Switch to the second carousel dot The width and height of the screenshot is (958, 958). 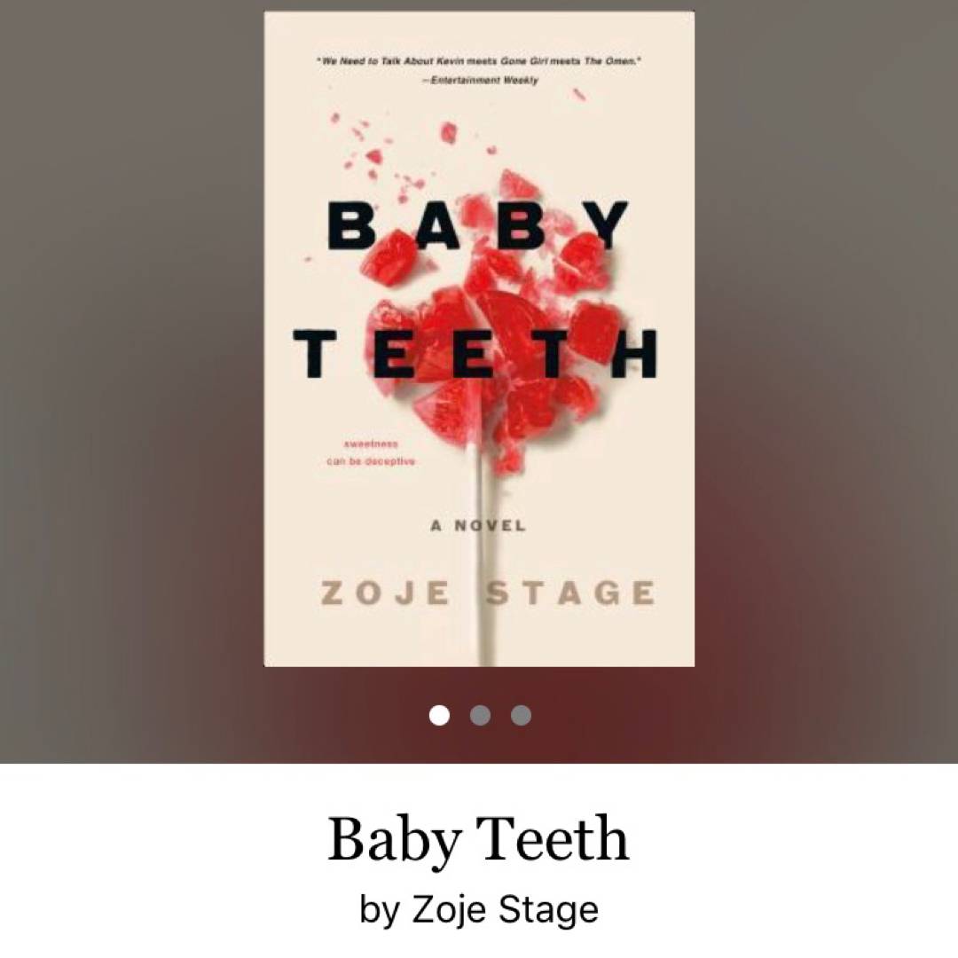click(480, 715)
